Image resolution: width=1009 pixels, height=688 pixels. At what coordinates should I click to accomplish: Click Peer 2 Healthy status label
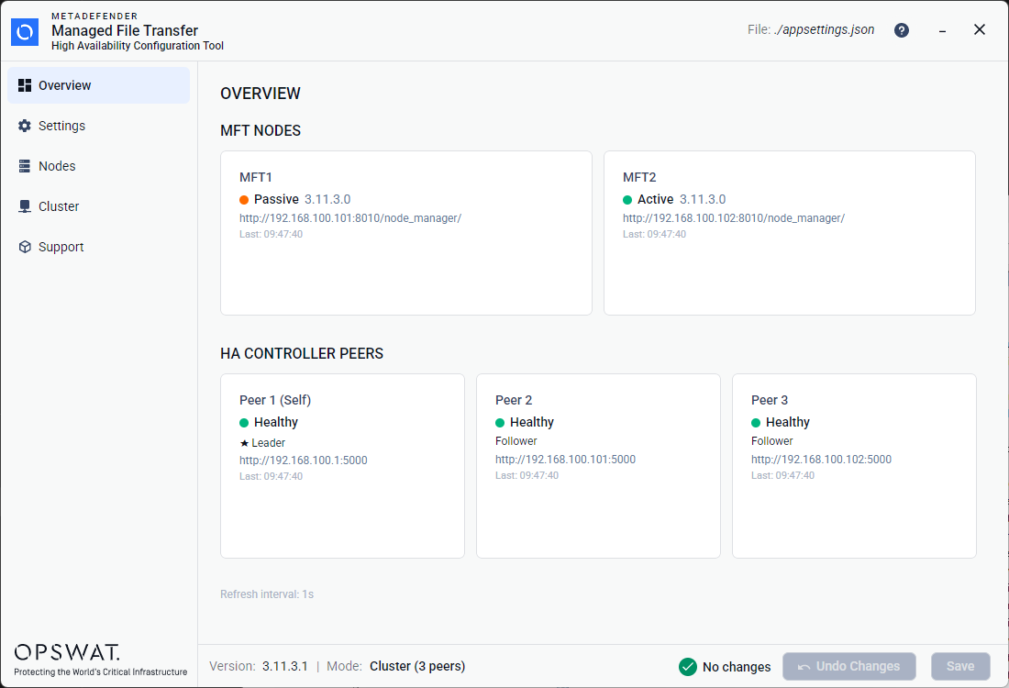click(531, 422)
